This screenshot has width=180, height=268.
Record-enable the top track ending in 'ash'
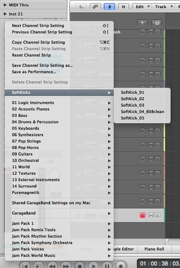tap(142, 32)
